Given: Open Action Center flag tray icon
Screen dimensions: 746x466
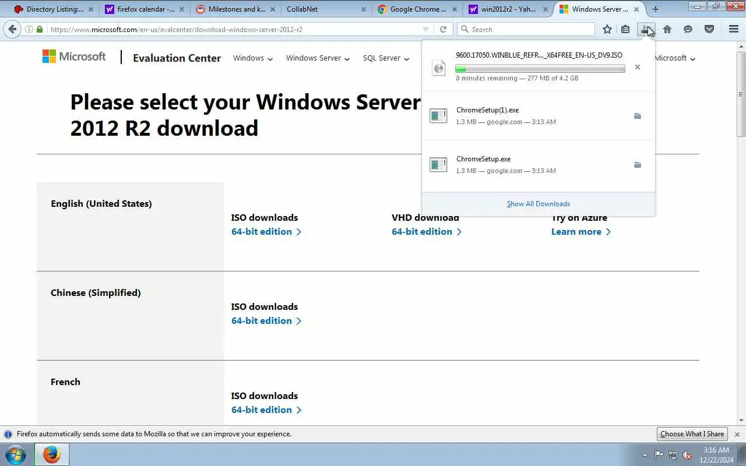Looking at the screenshot, I should pyautogui.click(x=659, y=455).
